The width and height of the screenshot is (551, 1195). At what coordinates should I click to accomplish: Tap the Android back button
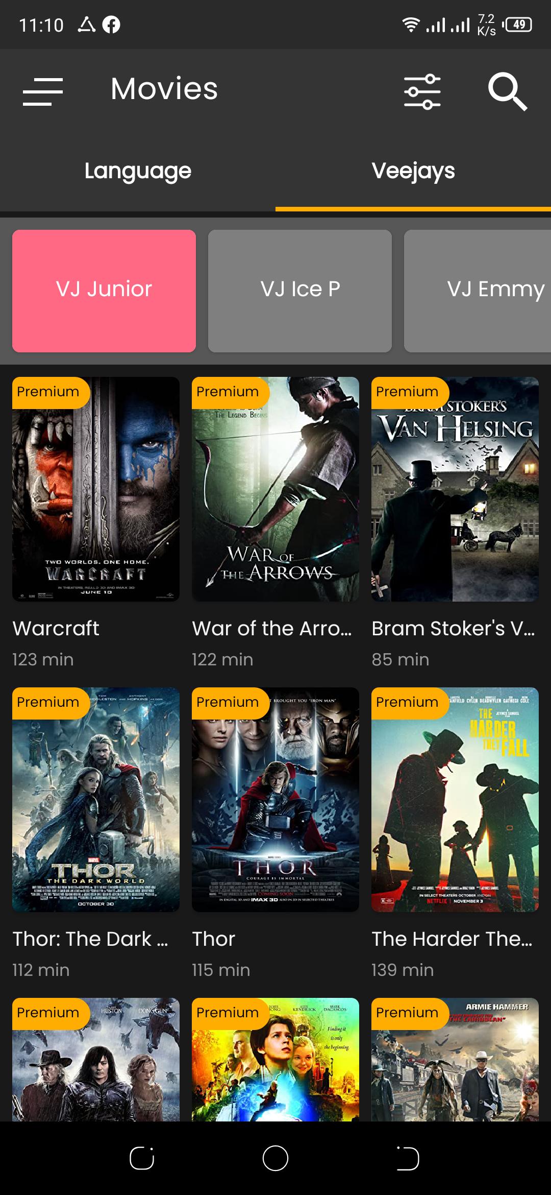(408, 1158)
